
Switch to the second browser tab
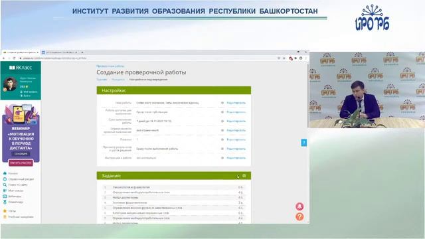pos(60,52)
